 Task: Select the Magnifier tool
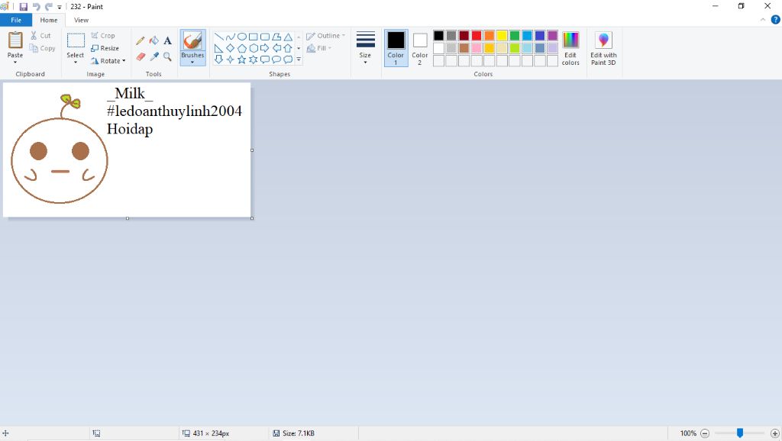(167, 56)
